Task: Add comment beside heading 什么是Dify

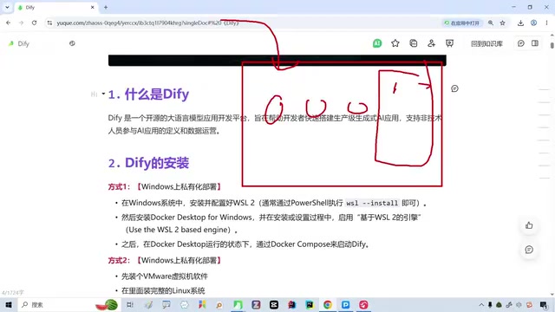Action: (454, 88)
